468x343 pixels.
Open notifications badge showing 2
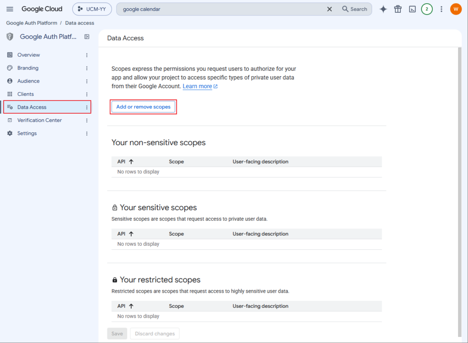click(426, 9)
